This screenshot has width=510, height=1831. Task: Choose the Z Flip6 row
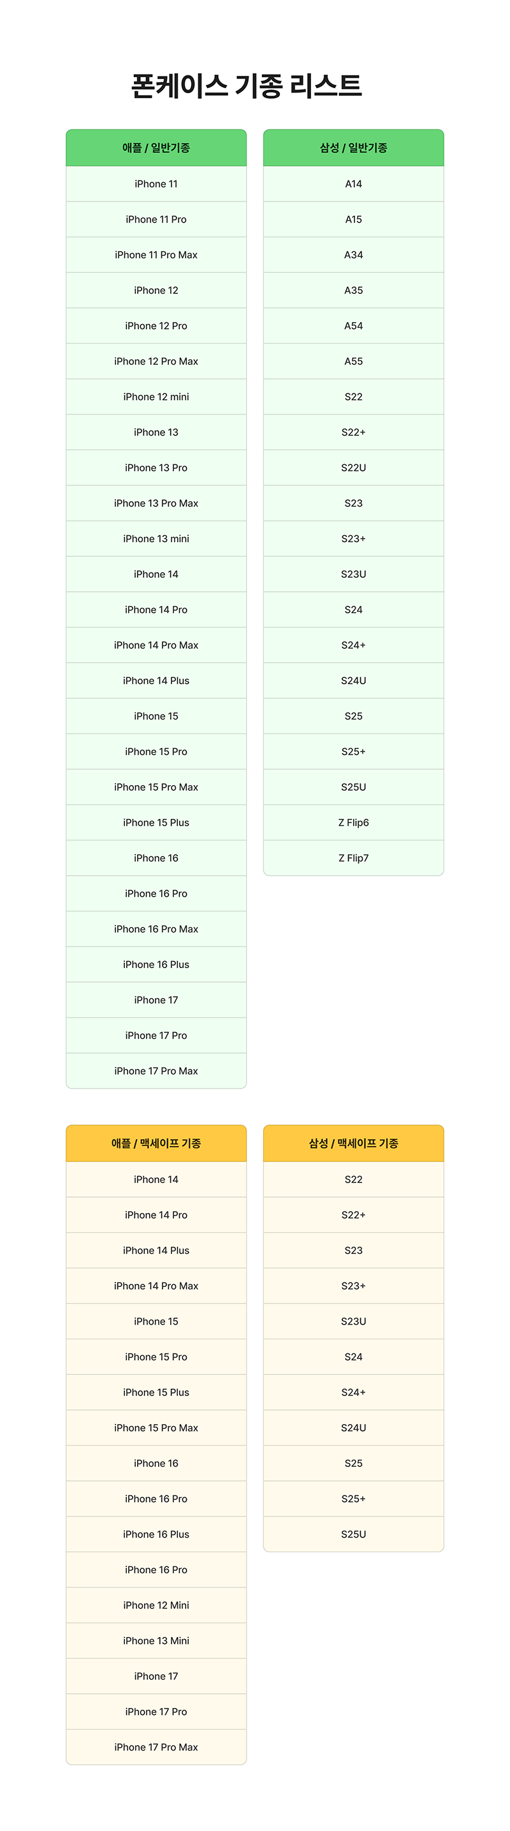point(353,822)
